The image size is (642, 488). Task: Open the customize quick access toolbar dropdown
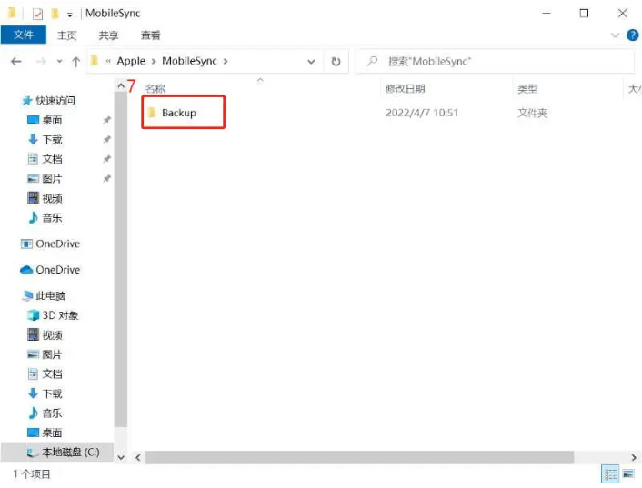pyautogui.click(x=70, y=15)
